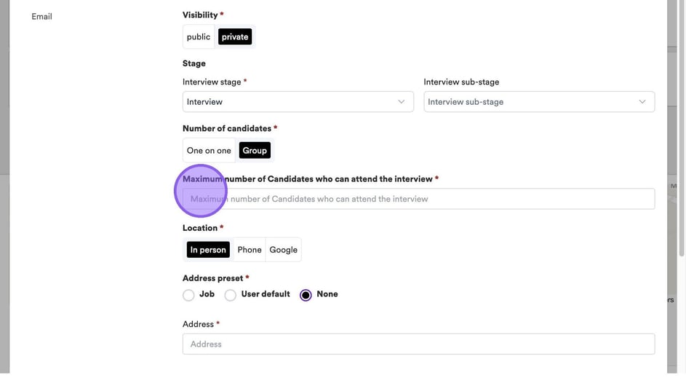The width and height of the screenshot is (686, 383).
Task: Select the Job address preset
Action: pos(189,295)
